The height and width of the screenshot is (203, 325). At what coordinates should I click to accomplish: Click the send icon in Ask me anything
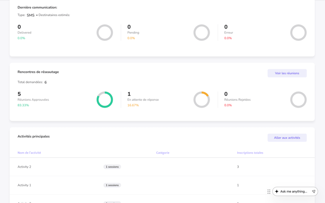tap(313, 191)
